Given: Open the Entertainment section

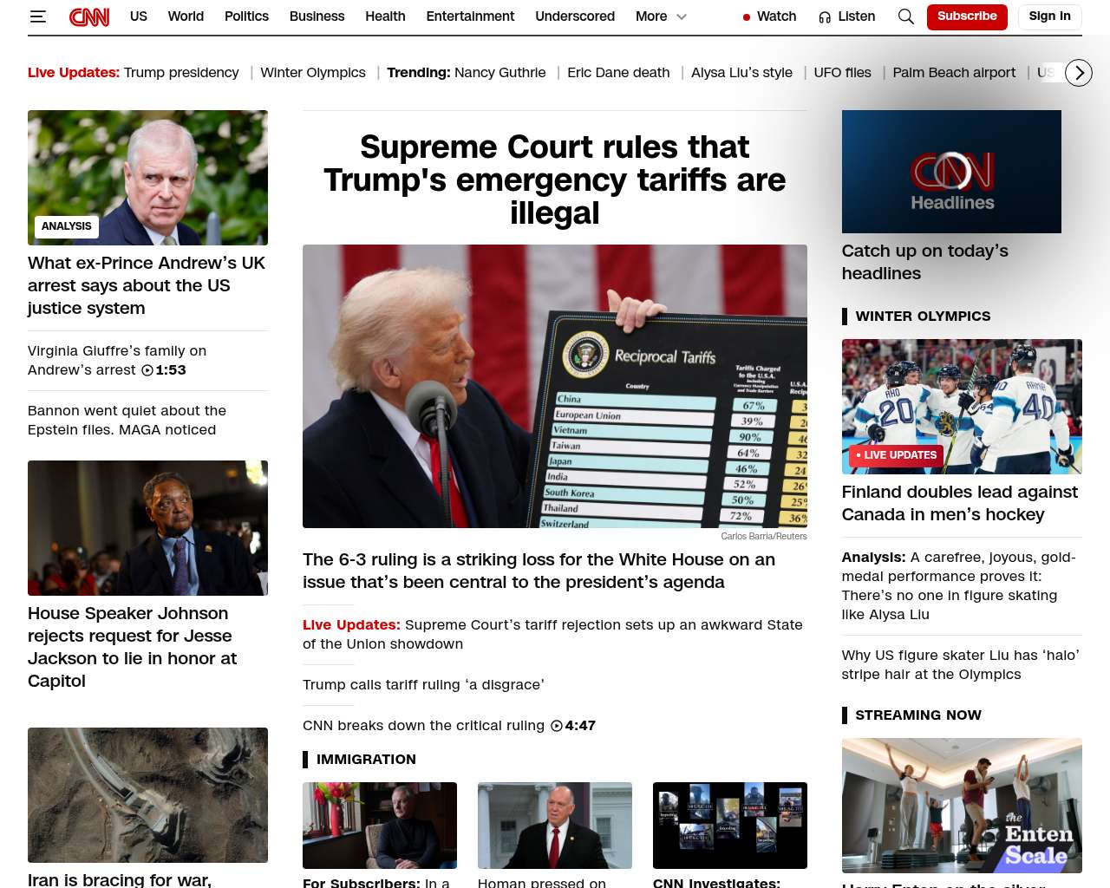Looking at the screenshot, I should point(470,16).
